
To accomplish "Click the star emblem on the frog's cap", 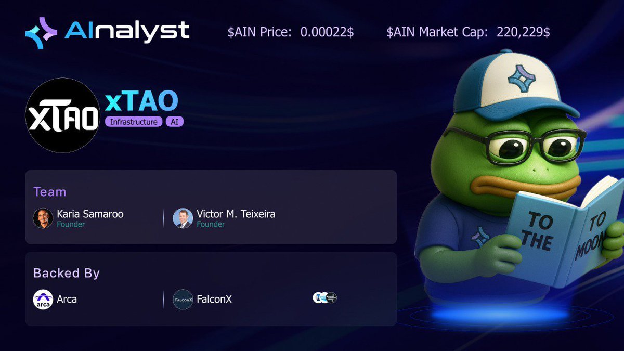I will pos(522,79).
